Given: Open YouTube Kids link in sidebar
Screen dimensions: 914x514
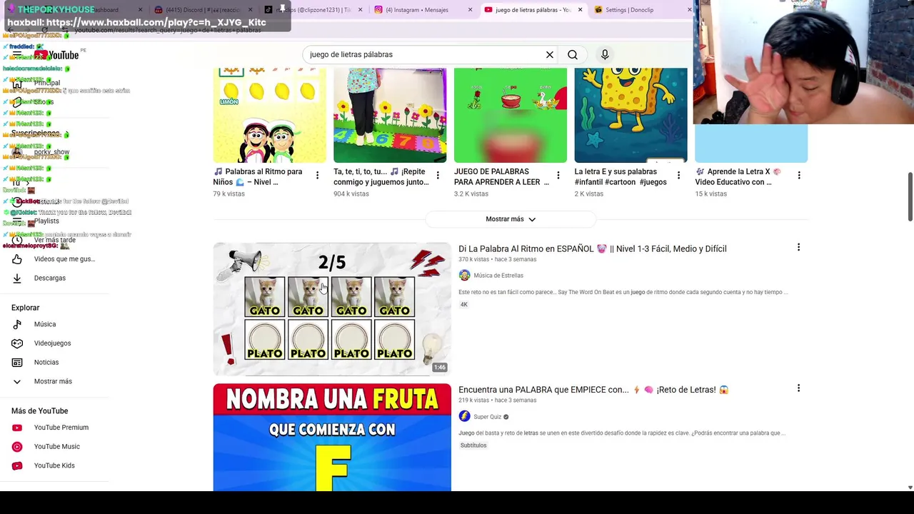Looking at the screenshot, I should (54, 465).
